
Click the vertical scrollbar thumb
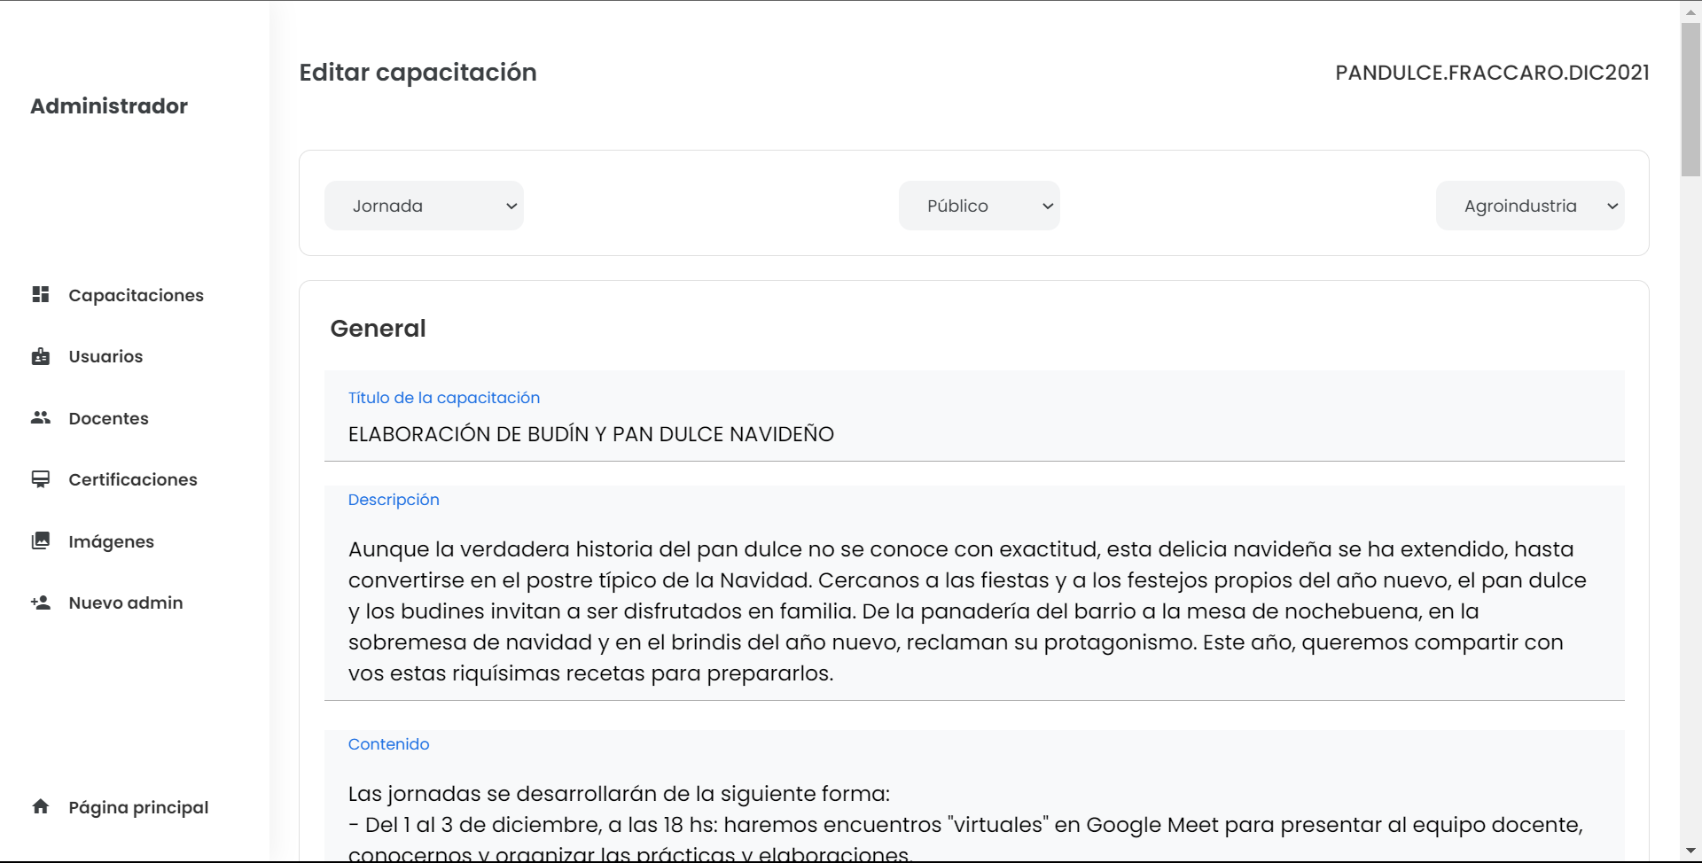[x=1690, y=99]
